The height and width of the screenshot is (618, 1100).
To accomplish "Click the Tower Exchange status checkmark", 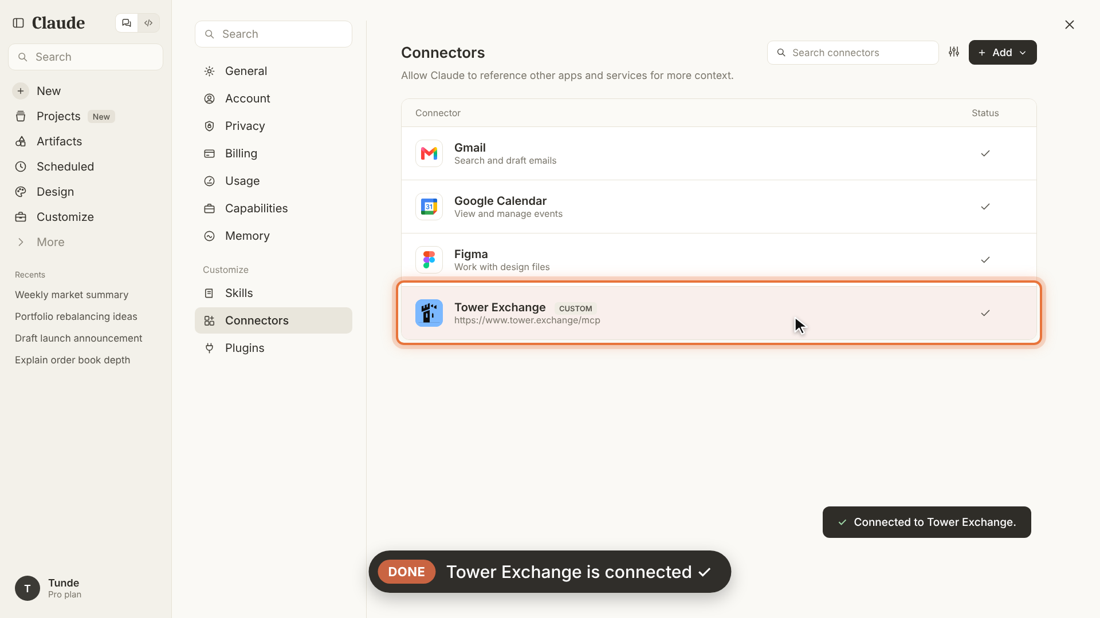I will [985, 313].
